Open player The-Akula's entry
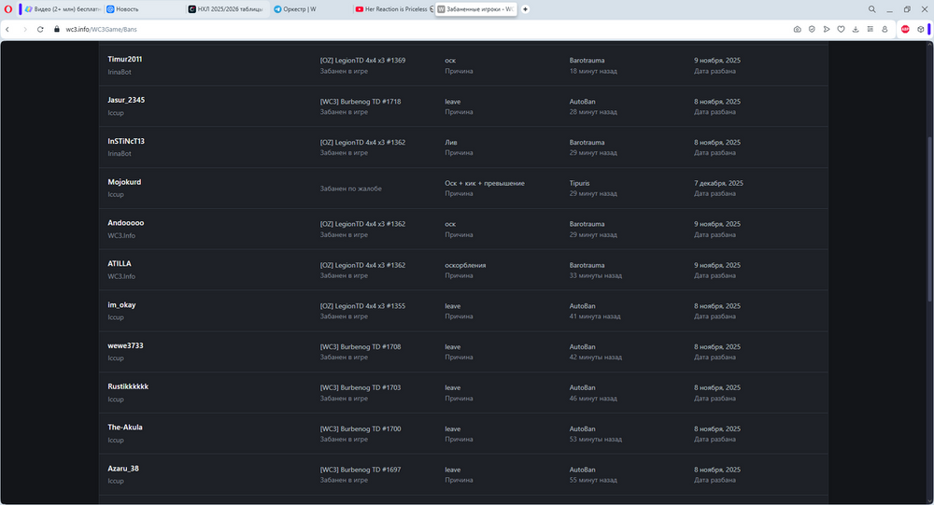The width and height of the screenshot is (934, 505). [125, 428]
